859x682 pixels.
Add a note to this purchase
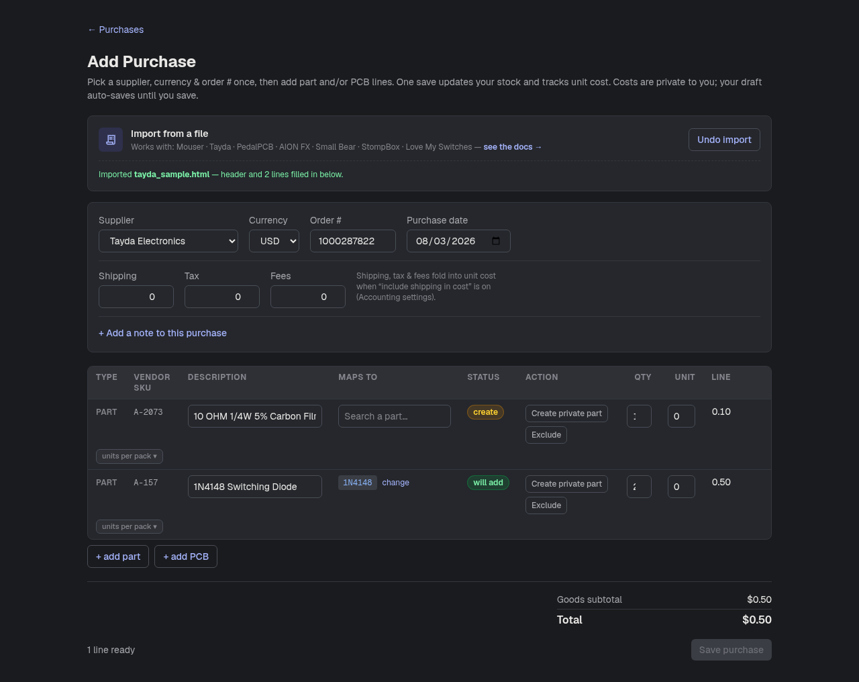tap(162, 333)
